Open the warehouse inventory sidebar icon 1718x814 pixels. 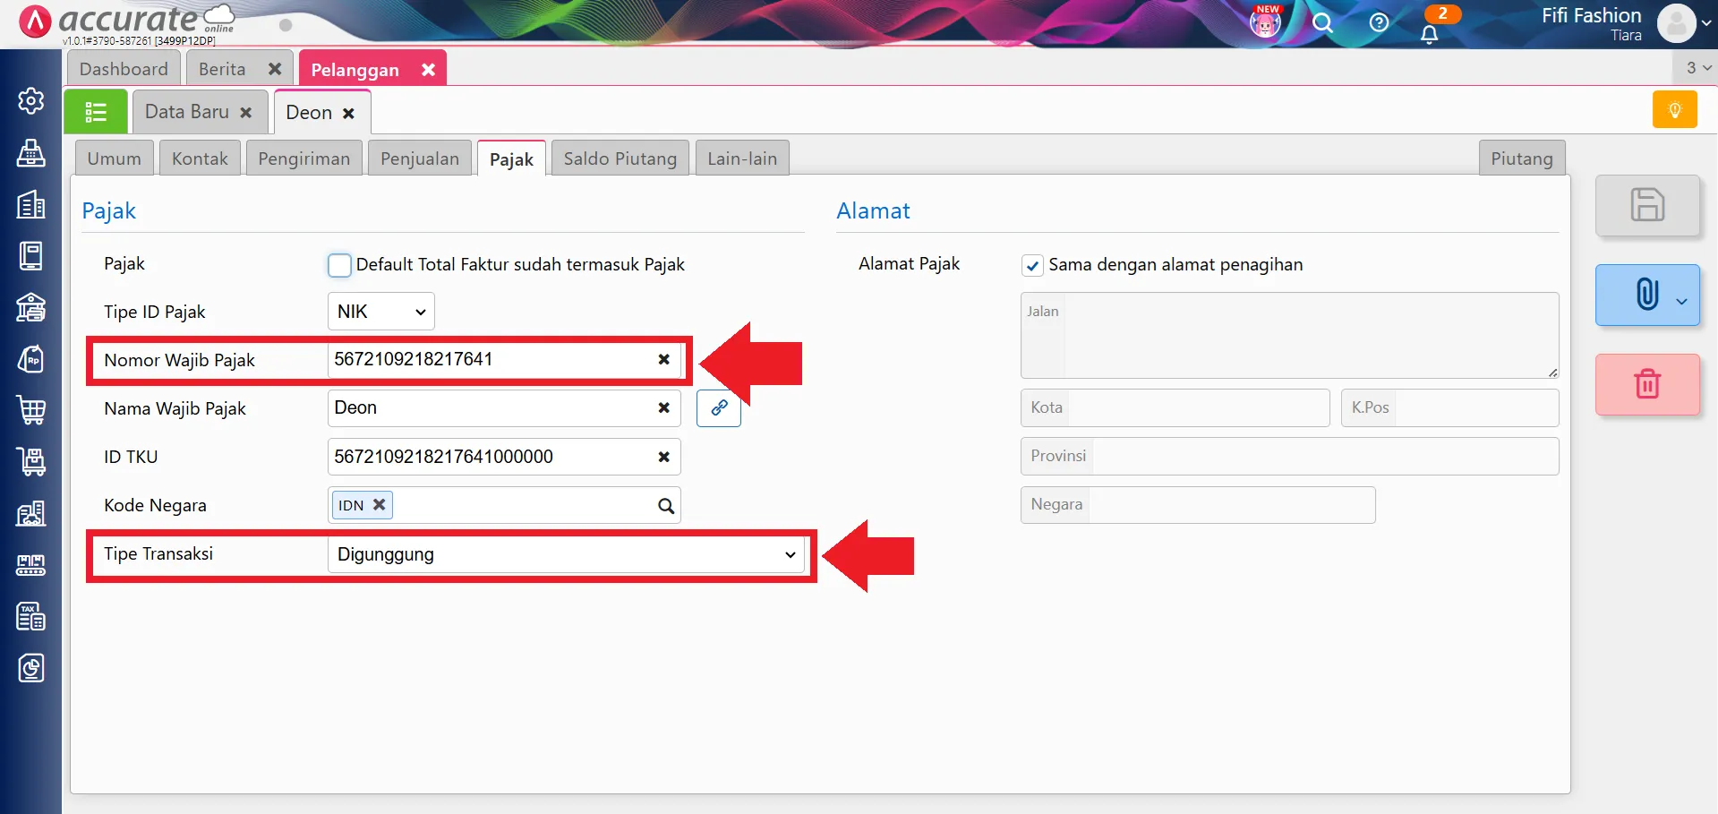(30, 513)
